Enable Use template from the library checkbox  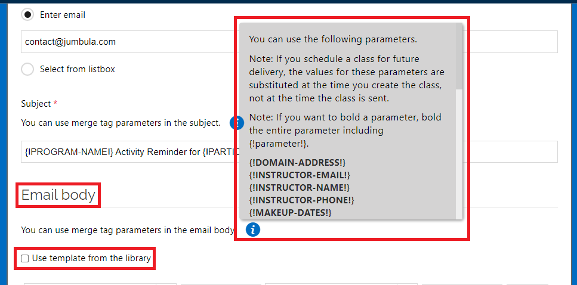click(x=24, y=259)
